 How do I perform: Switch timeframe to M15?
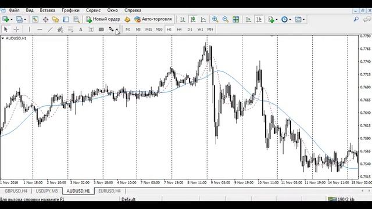coord(149,30)
